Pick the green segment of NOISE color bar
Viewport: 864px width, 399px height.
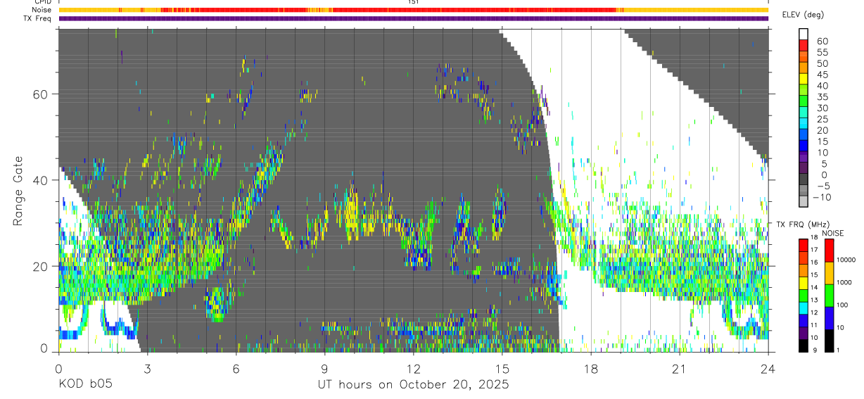pos(829,295)
